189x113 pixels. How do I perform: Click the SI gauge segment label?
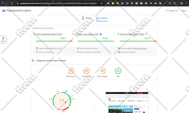click(58, 91)
